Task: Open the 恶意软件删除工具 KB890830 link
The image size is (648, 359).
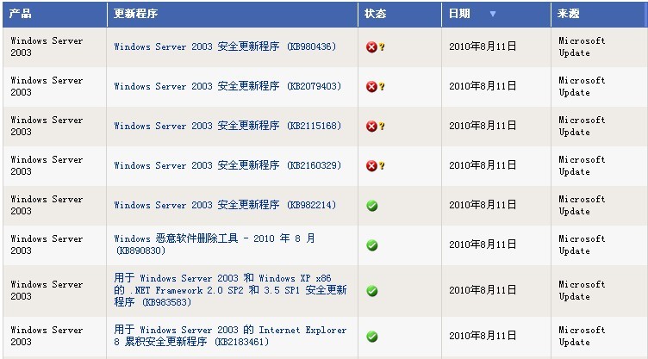Action: point(215,244)
